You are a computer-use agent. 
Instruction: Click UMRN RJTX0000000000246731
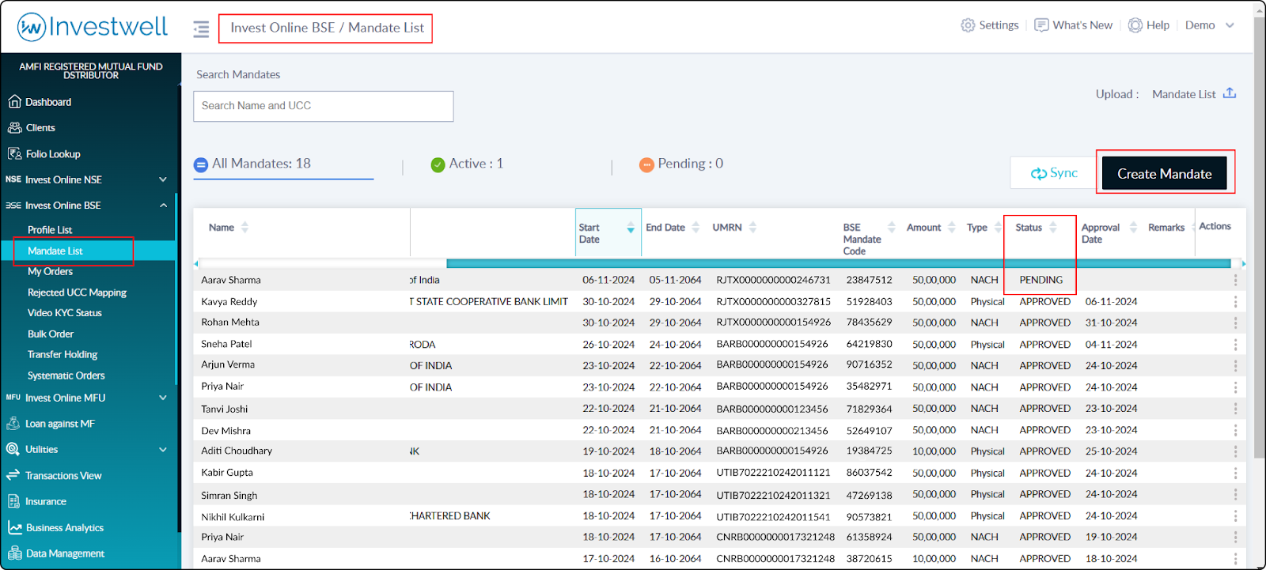773,280
